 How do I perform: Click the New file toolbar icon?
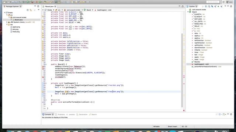(x=4, y=2)
